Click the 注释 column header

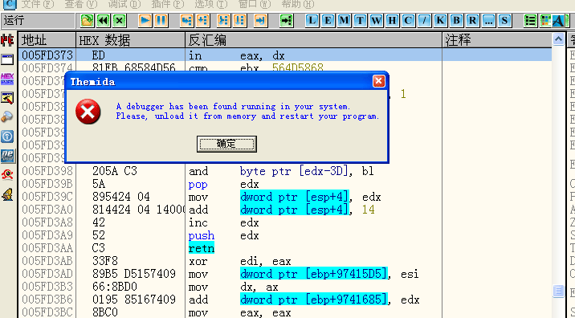(x=497, y=40)
